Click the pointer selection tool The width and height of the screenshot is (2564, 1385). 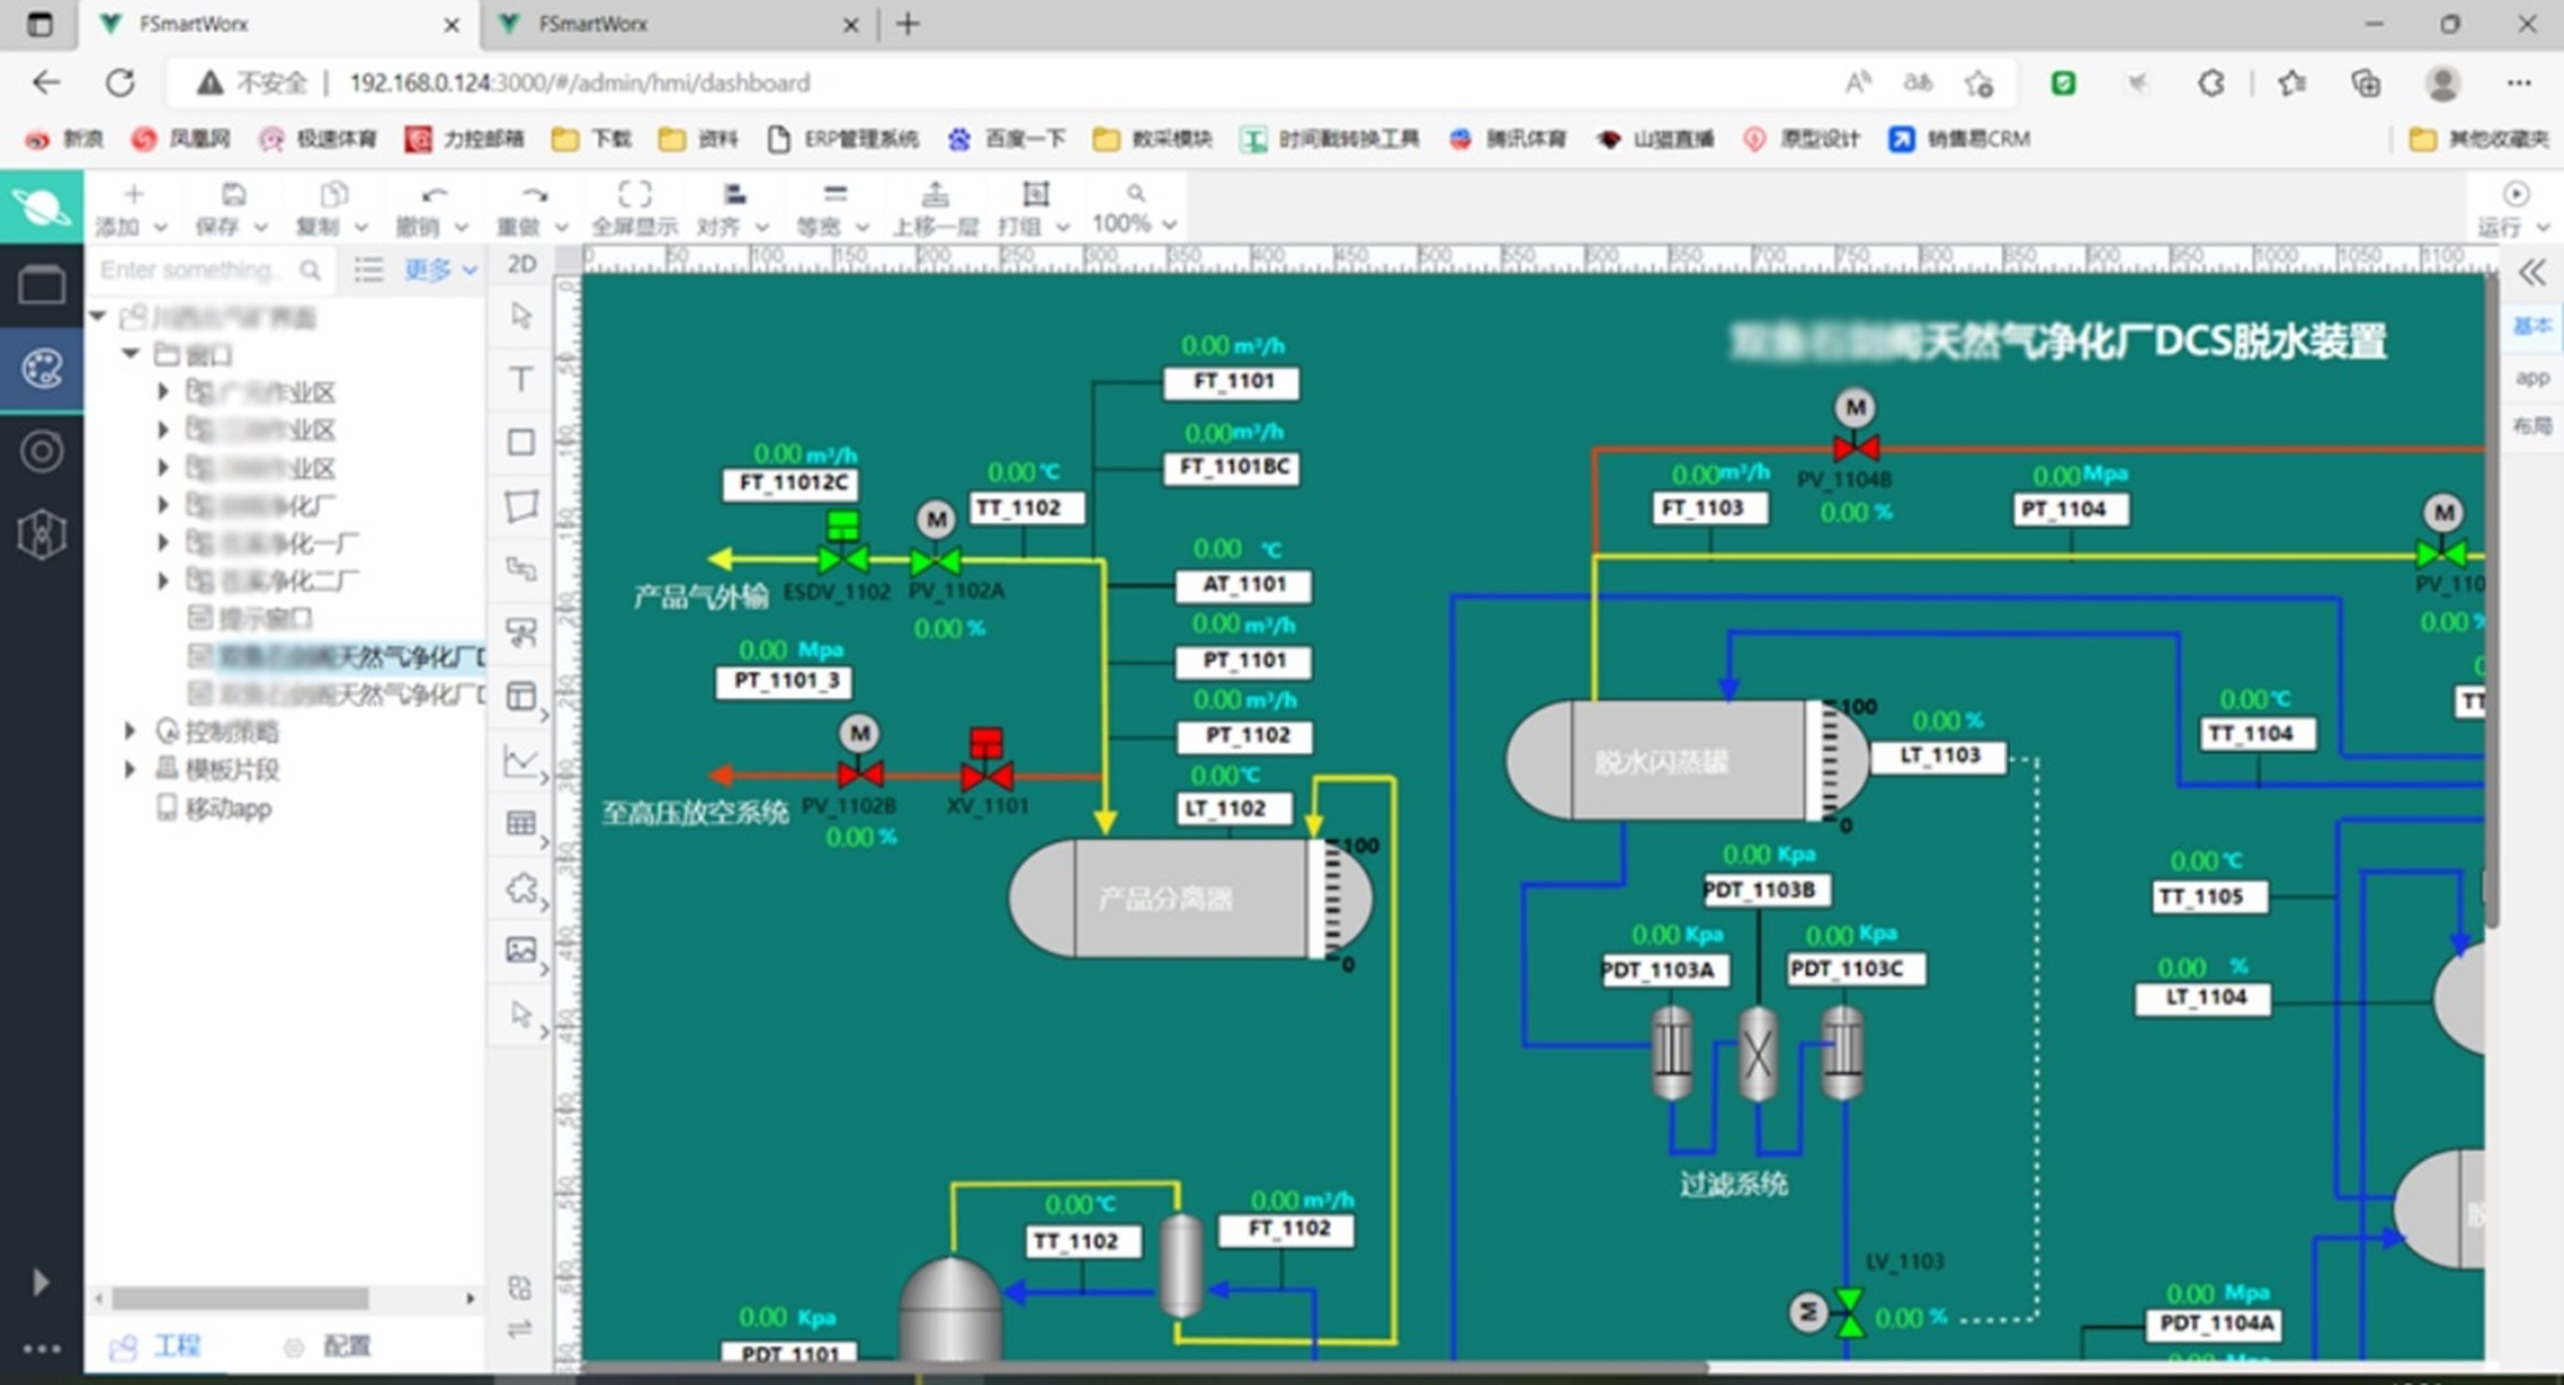(x=520, y=316)
